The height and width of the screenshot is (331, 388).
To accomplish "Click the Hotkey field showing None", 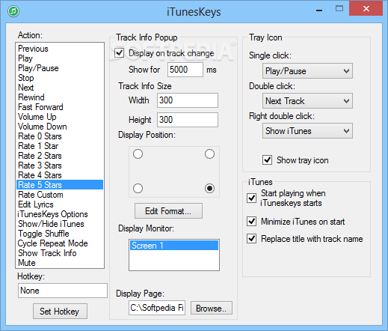I will [x=63, y=291].
